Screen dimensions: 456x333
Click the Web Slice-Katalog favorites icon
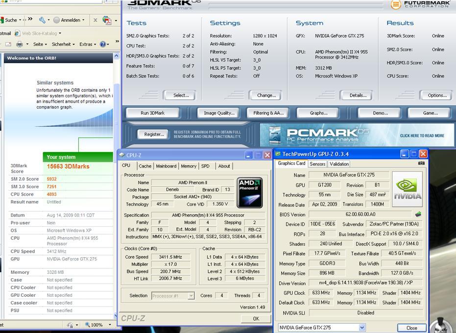pyautogui.click(x=18, y=33)
